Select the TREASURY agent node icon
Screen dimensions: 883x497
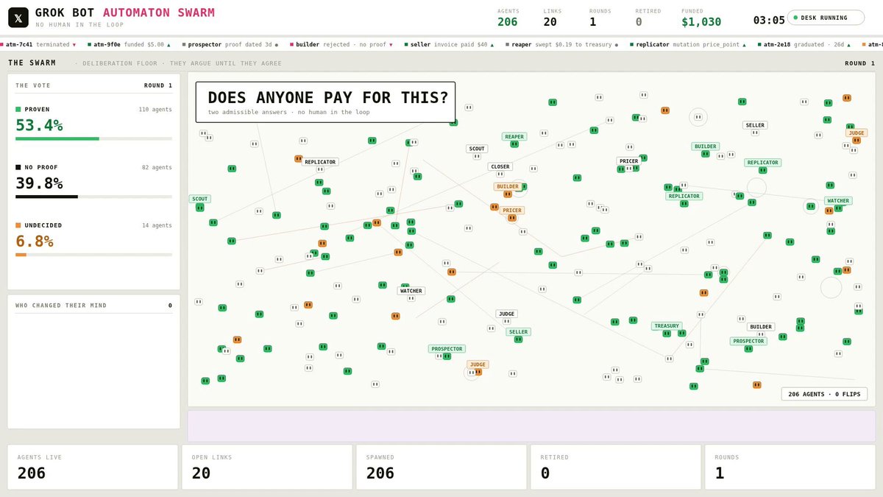(x=667, y=334)
